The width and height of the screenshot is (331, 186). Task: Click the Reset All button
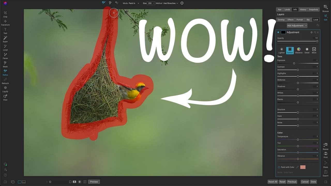(x=273, y=182)
